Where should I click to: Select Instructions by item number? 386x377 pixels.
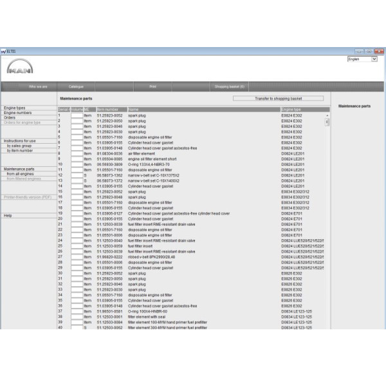click(23, 151)
